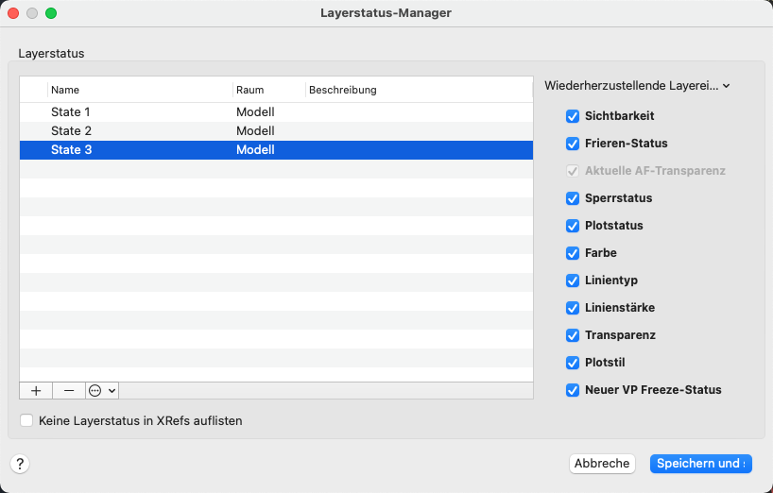Click the plus icon to add layer state

coord(36,390)
